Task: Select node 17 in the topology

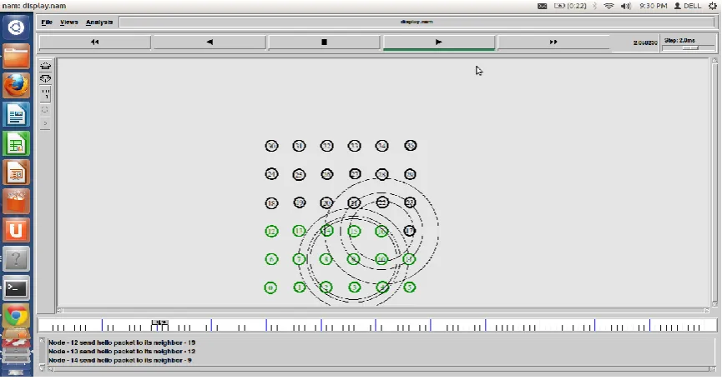Action: tap(409, 231)
